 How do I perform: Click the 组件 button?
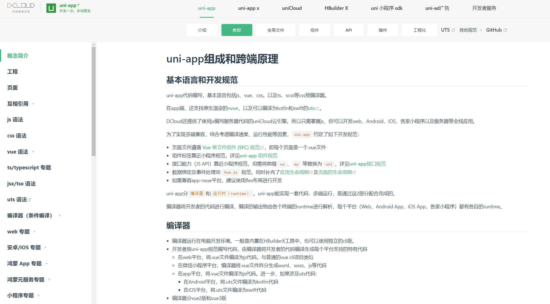[315, 30]
